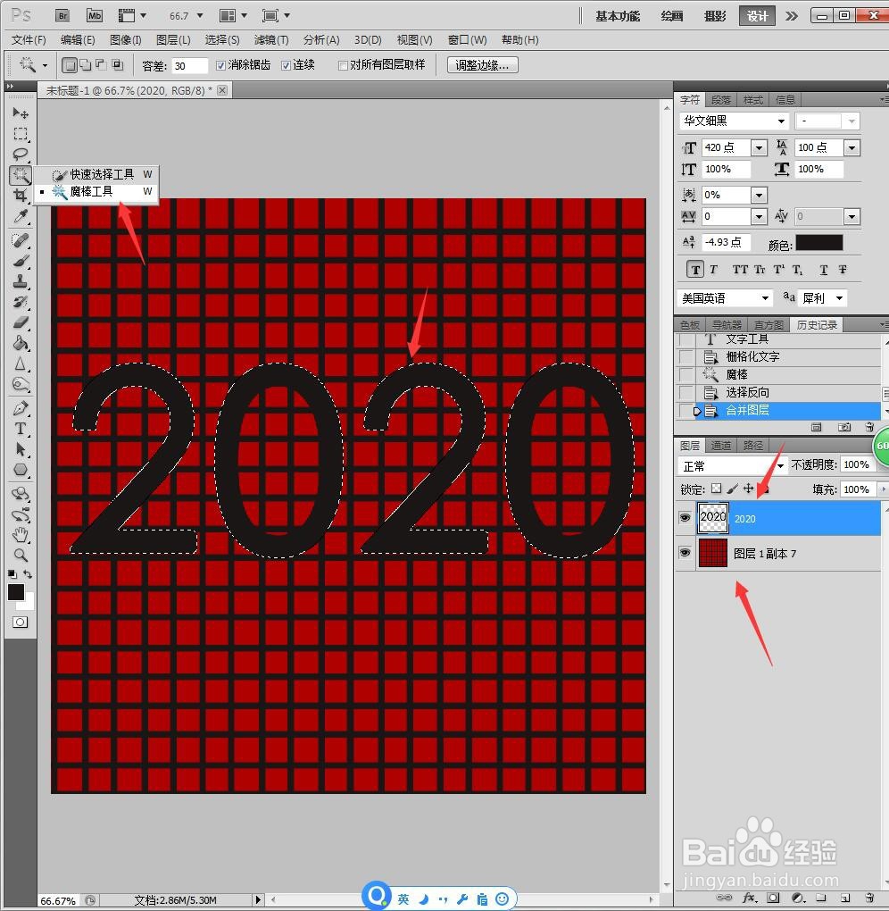Select the Move tool
This screenshot has width=889, height=911.
[x=21, y=113]
